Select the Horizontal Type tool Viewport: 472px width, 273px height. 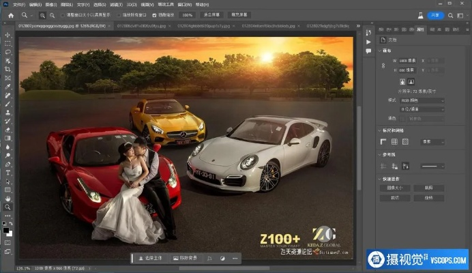click(x=8, y=173)
